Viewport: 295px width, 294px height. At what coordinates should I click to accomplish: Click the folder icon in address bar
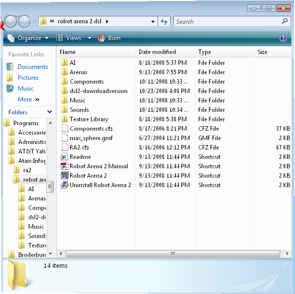click(x=43, y=21)
